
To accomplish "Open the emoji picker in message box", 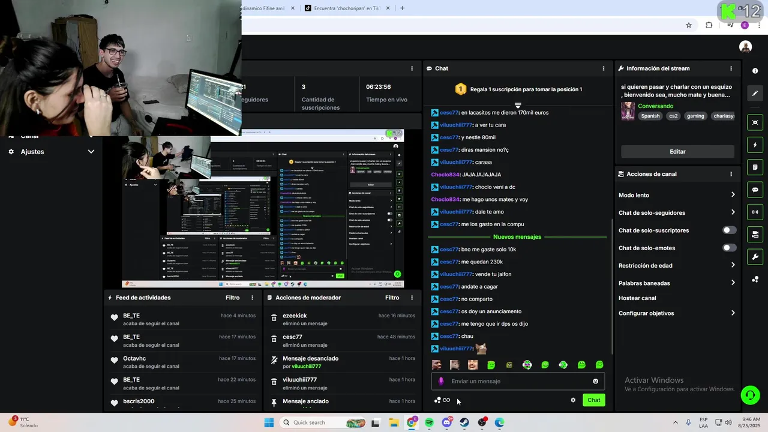I will click(595, 381).
